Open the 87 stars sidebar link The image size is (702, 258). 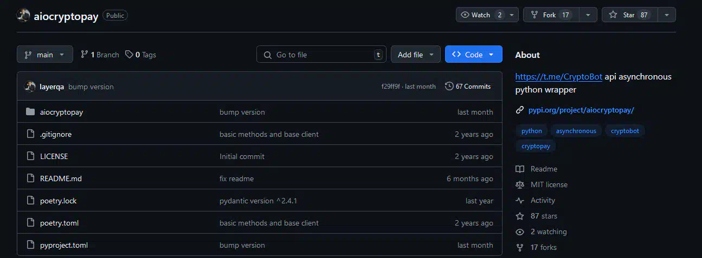[544, 216]
